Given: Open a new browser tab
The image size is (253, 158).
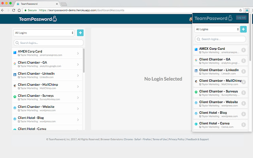Looking at the screenshot, I should coord(64,4).
